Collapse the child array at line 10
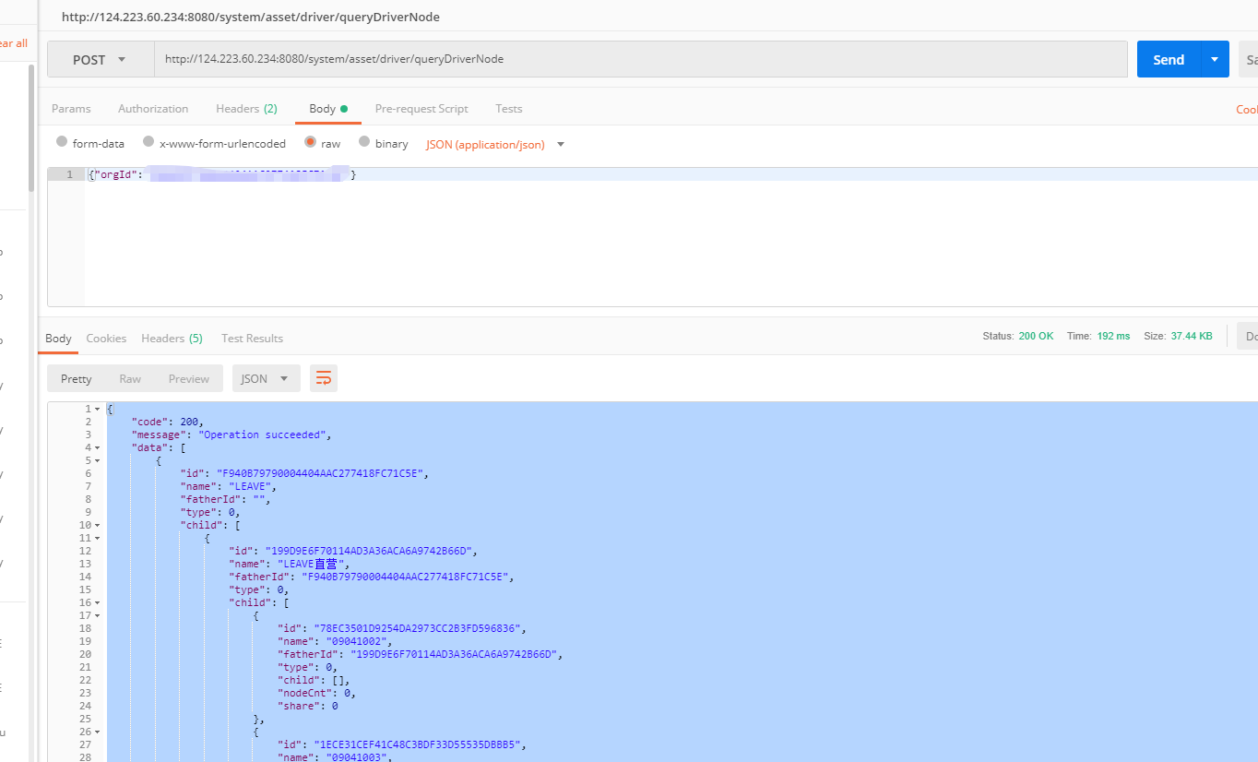The height and width of the screenshot is (762, 1258). [x=98, y=525]
